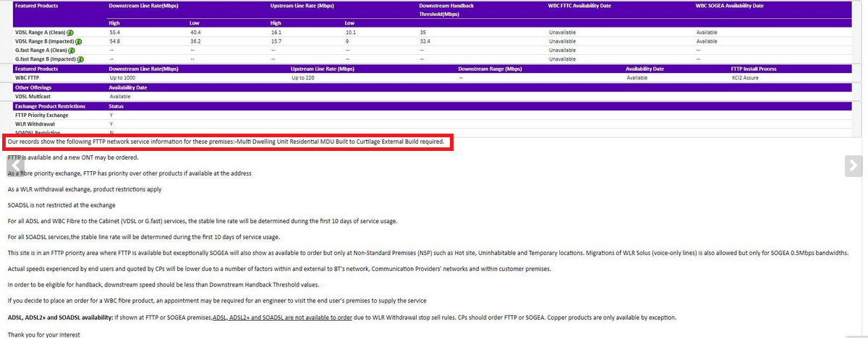Click Unavailable in G.fast Range A row

click(x=562, y=50)
